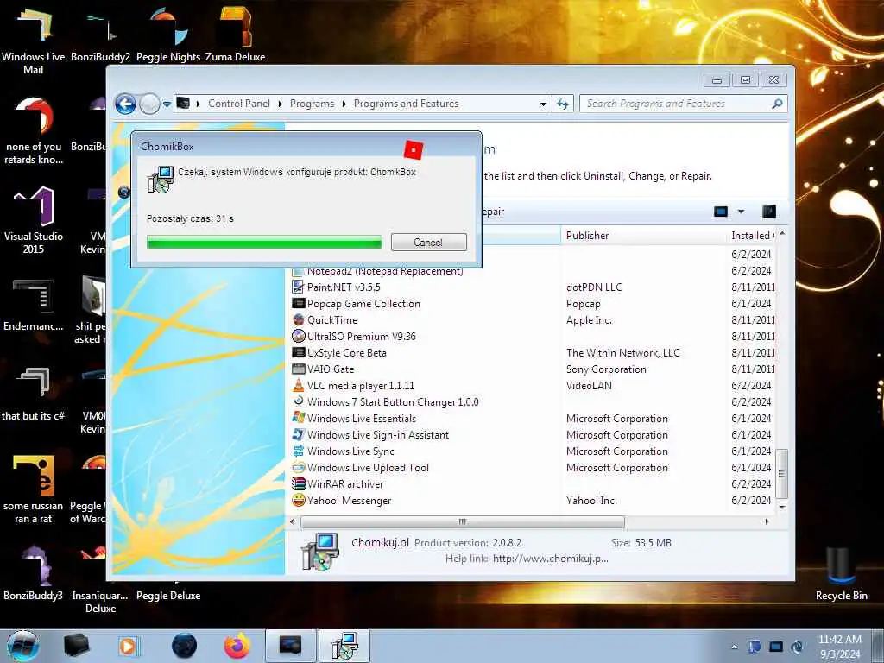Open the address bar history dropdown
The height and width of the screenshot is (663, 884).
coord(543,104)
